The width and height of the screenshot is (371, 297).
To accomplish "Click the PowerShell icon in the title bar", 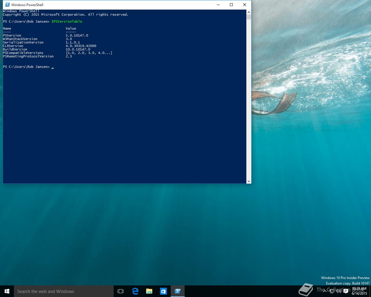I will coord(8,5).
